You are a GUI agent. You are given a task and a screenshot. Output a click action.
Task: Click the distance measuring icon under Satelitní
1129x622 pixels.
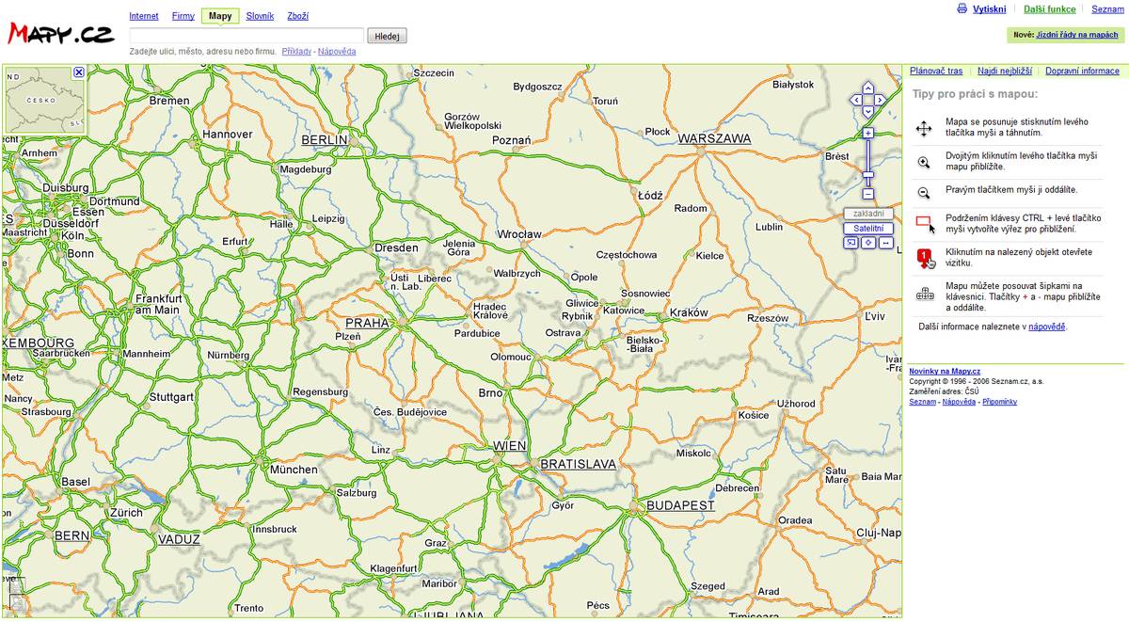[x=886, y=243]
